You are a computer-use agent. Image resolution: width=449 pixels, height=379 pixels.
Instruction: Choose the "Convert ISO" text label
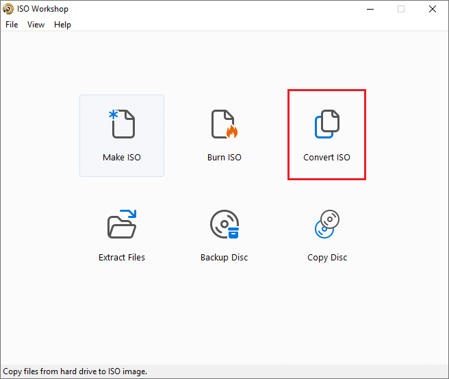tap(326, 158)
